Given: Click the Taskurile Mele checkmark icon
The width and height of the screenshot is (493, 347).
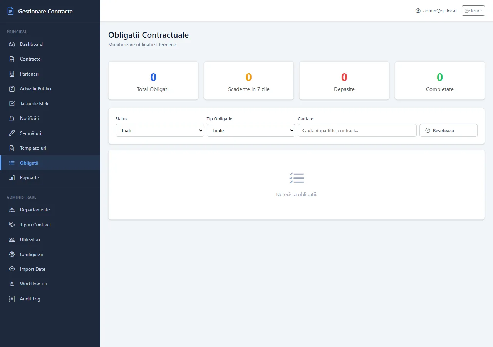Looking at the screenshot, I should 12,104.
